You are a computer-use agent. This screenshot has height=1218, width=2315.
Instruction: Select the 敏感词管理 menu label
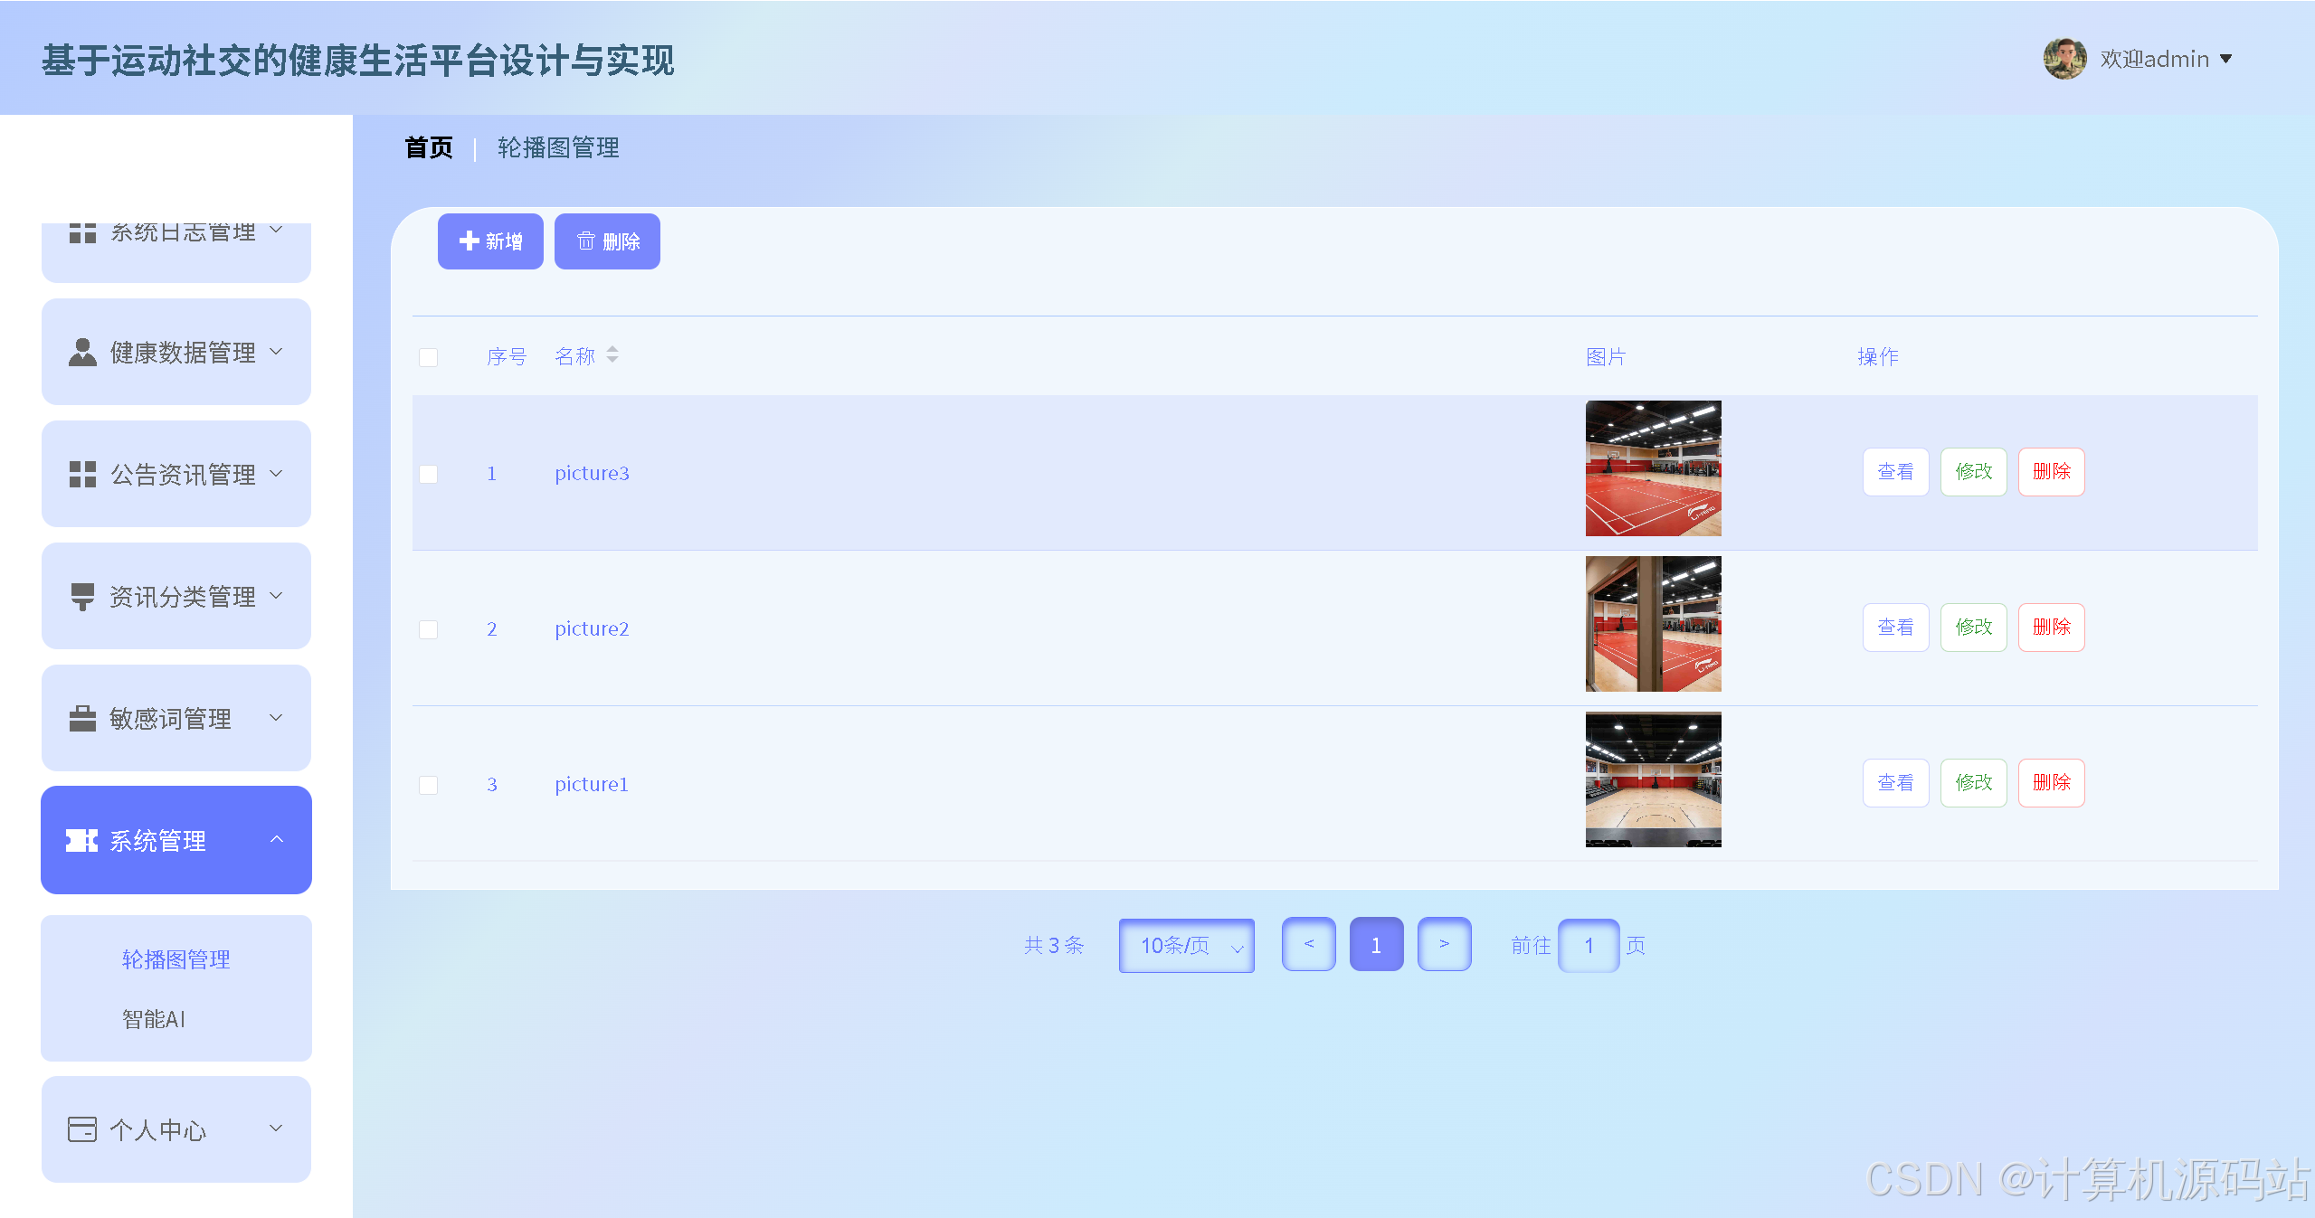[x=170, y=719]
